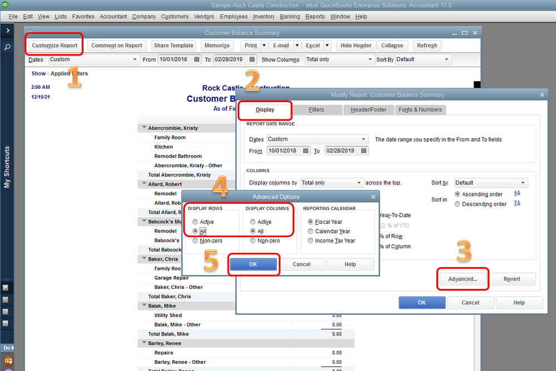Click Memorize button

(217, 46)
